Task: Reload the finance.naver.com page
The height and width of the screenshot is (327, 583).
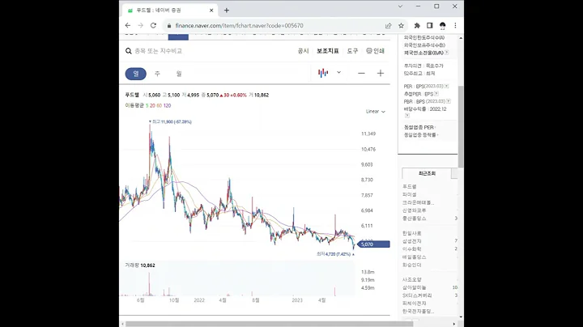Action: [x=153, y=26]
